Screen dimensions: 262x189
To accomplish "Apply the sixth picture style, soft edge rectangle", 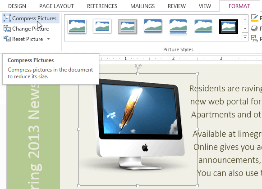I will (x=203, y=27).
